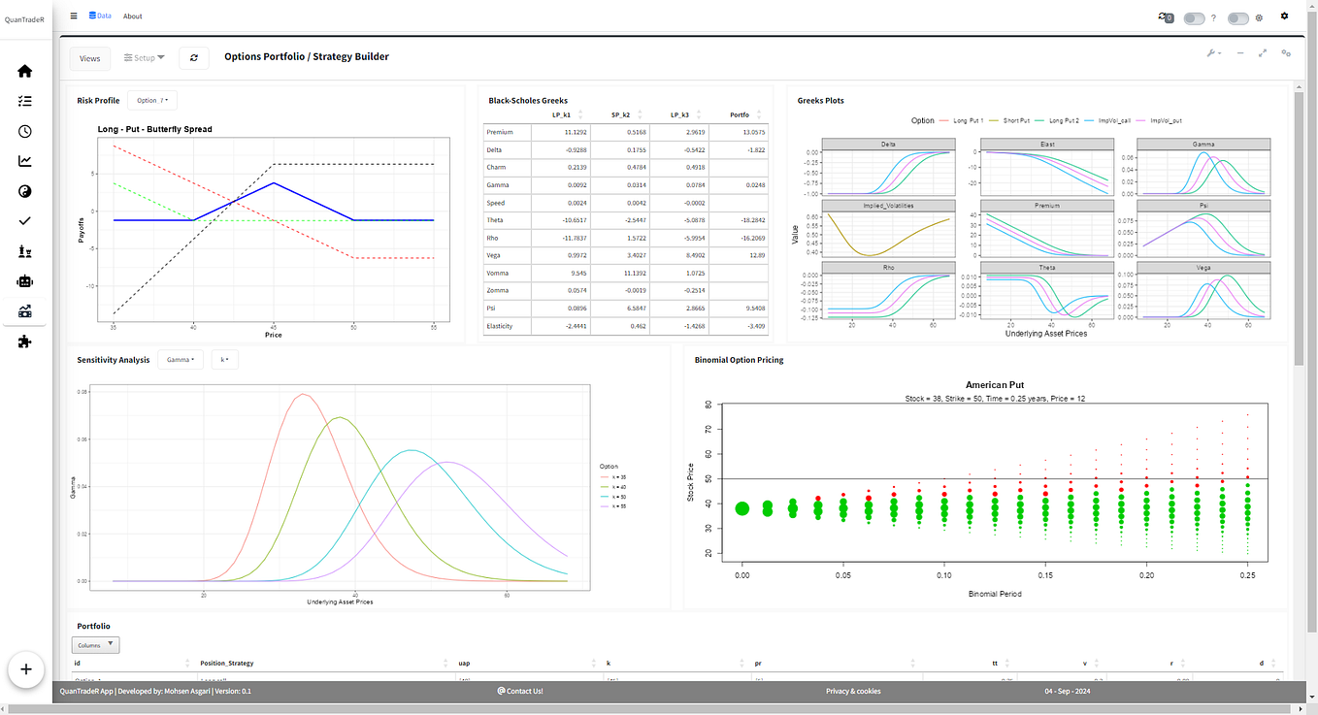Select the checkmark icon in the sidebar
This screenshot has height=715, width=1318.
point(24,220)
